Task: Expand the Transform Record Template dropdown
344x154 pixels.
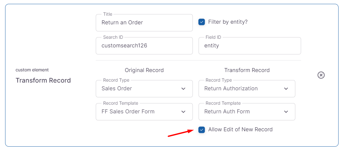Action: tap(243, 112)
